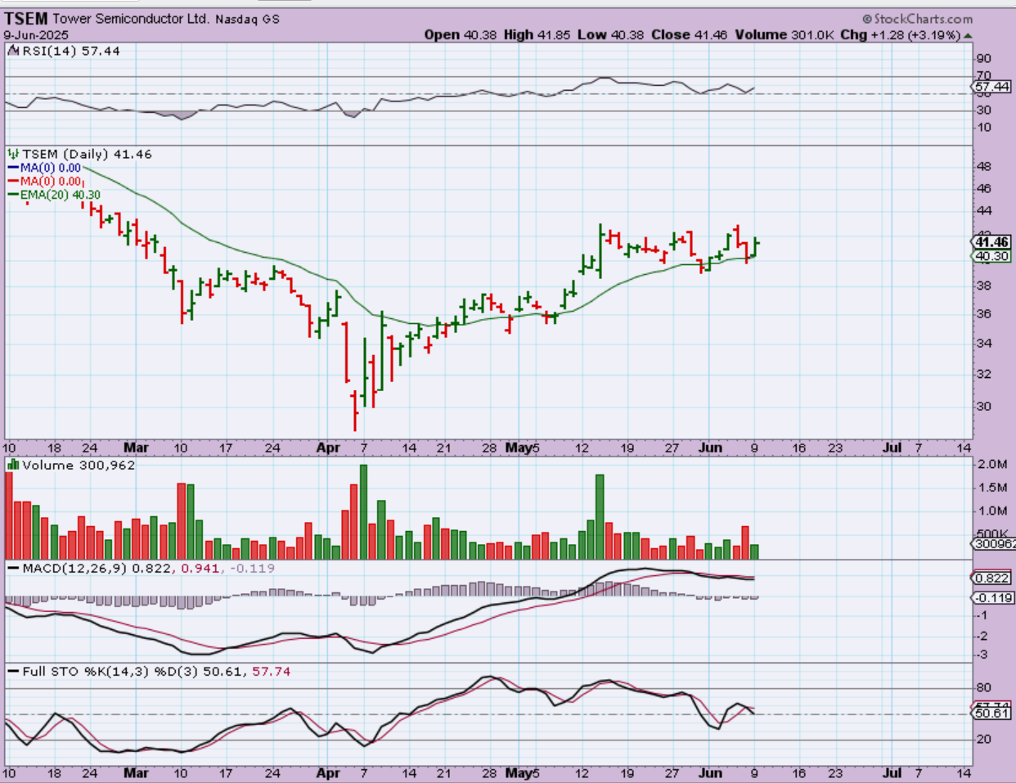
Task: Click the EMA(20) 40.30 legend text
Action: click(61, 195)
